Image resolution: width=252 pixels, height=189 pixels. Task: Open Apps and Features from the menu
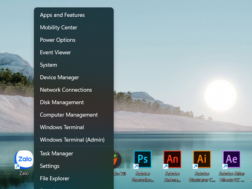[62, 15]
